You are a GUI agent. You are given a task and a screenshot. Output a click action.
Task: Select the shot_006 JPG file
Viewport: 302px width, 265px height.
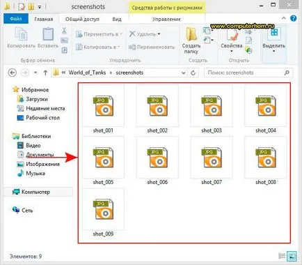[x=157, y=161]
